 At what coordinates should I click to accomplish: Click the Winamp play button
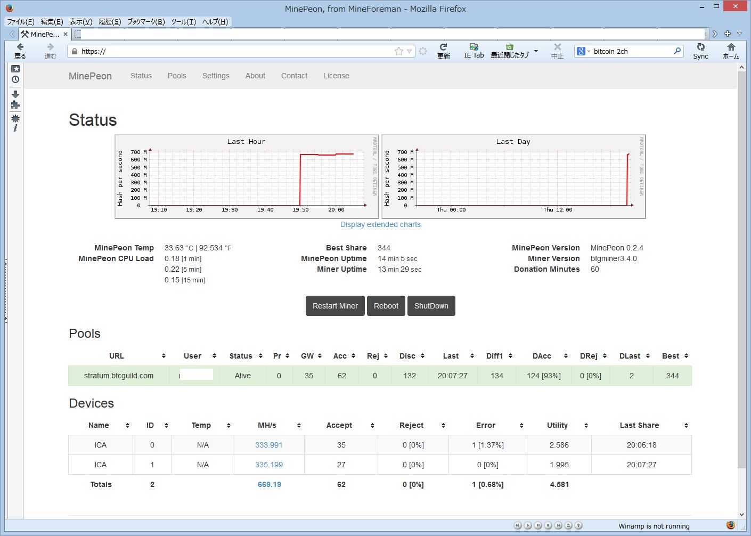pos(528,525)
